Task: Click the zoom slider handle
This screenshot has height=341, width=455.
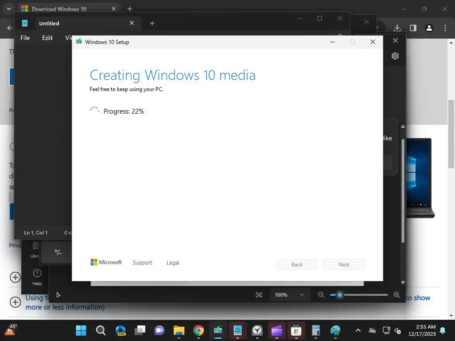Action: [x=340, y=295]
